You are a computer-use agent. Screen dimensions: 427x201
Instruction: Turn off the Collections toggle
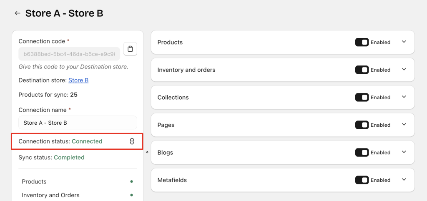[x=362, y=97]
